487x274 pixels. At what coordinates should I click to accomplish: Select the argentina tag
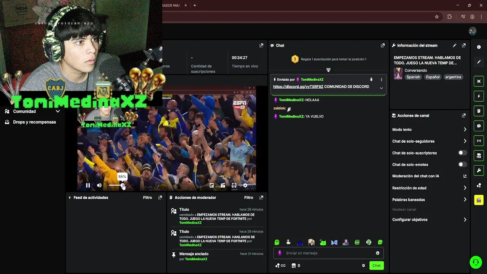tap(453, 77)
